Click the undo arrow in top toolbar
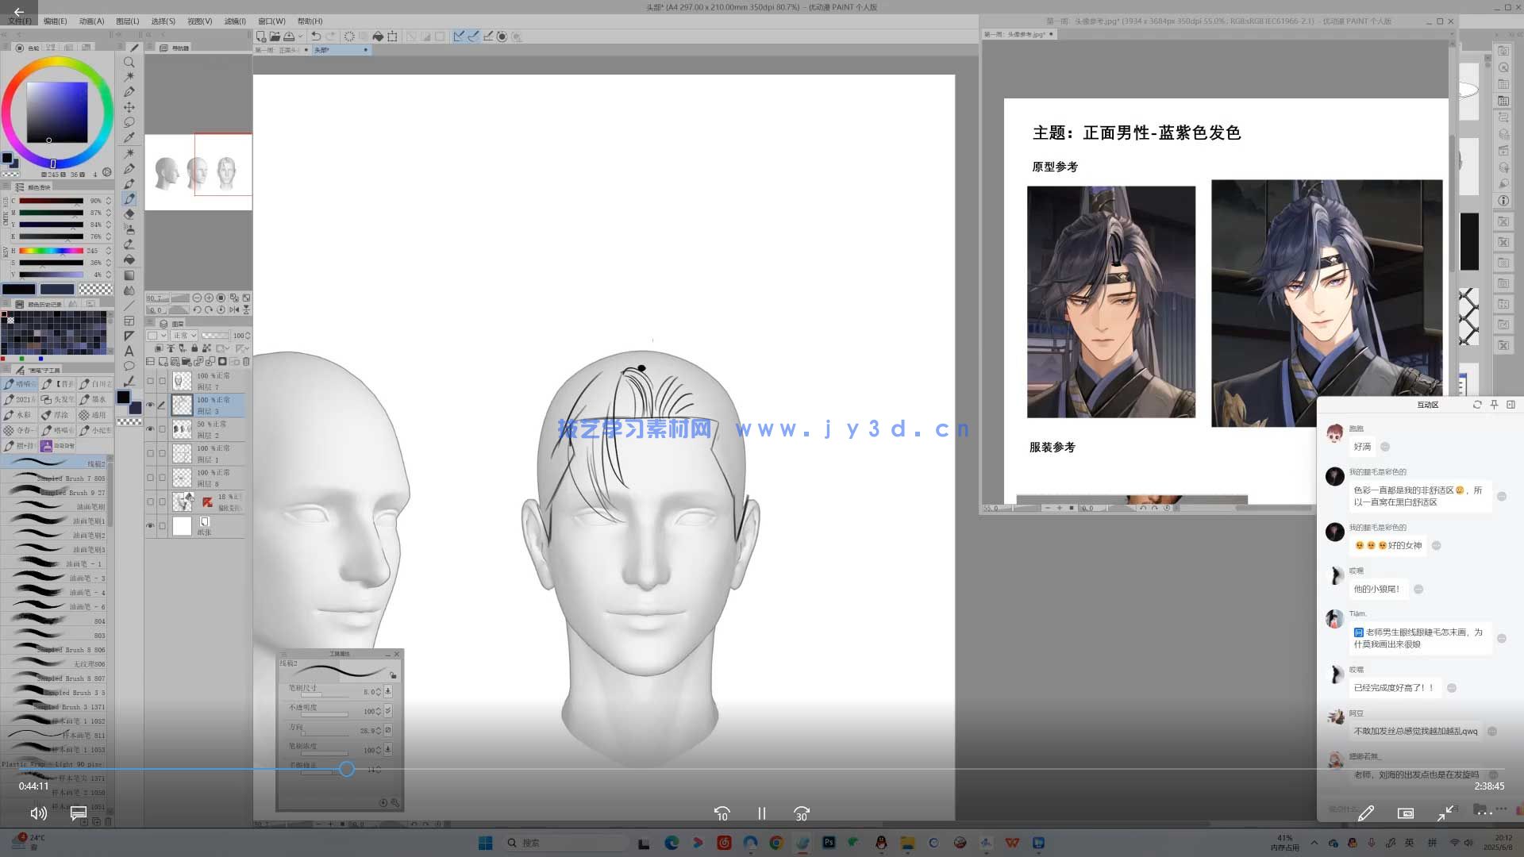Image resolution: width=1524 pixels, height=857 pixels. [316, 37]
